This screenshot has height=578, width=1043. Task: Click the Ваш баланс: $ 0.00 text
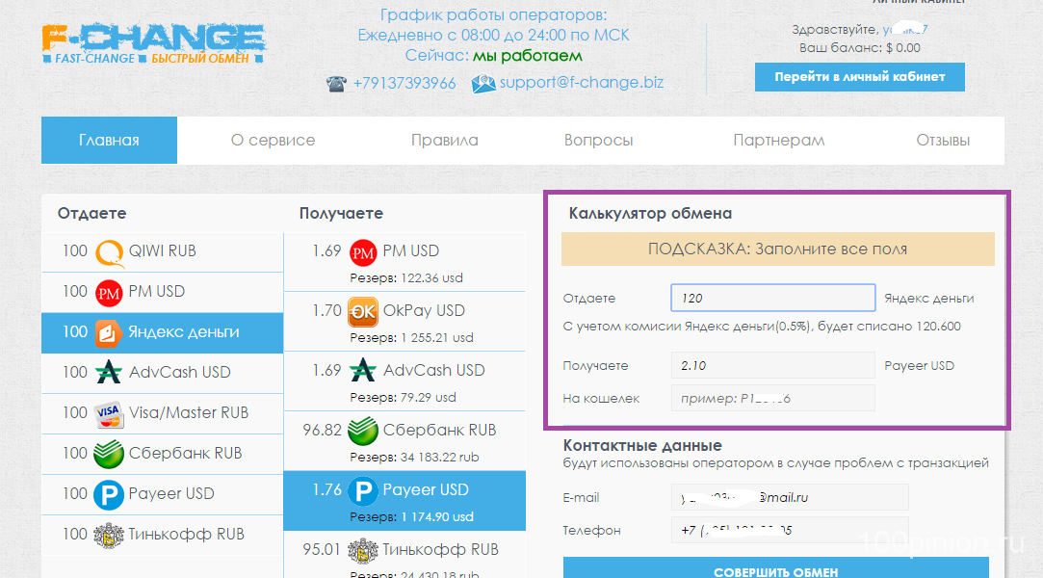pyautogui.click(x=859, y=48)
